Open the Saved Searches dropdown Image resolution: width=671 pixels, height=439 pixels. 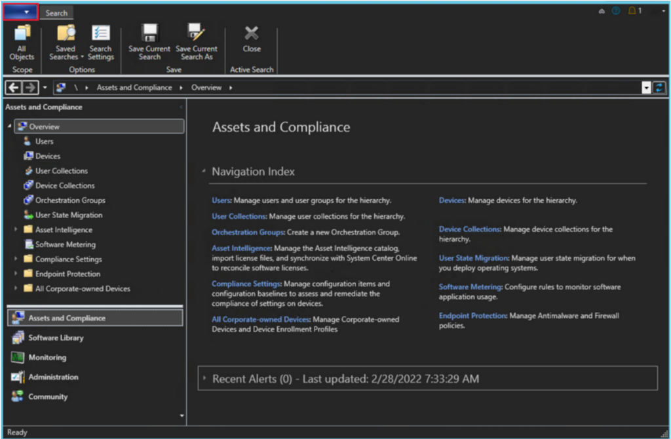pyautogui.click(x=66, y=43)
